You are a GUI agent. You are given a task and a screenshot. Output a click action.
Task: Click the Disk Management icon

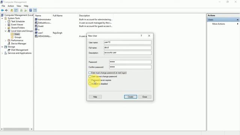click(x=9, y=50)
